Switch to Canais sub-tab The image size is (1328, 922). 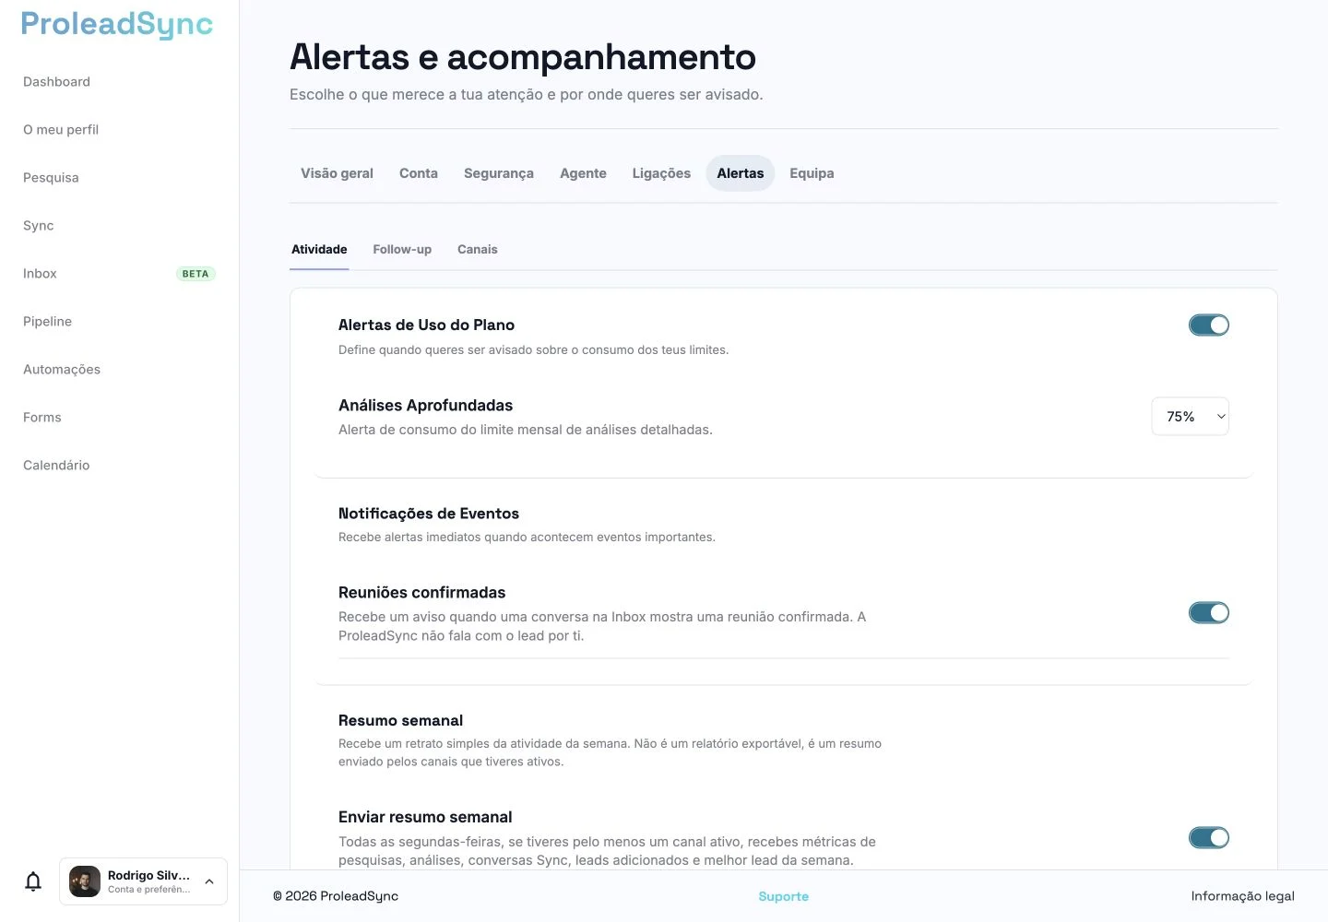click(x=478, y=249)
